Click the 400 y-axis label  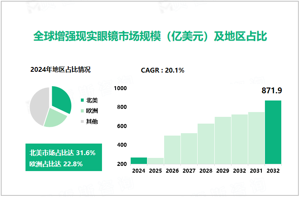[x=122, y=145]
